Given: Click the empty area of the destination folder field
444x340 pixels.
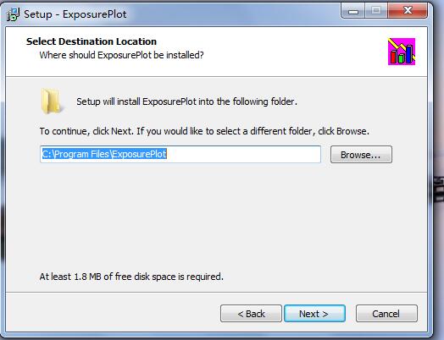Looking at the screenshot, I should point(243,154).
